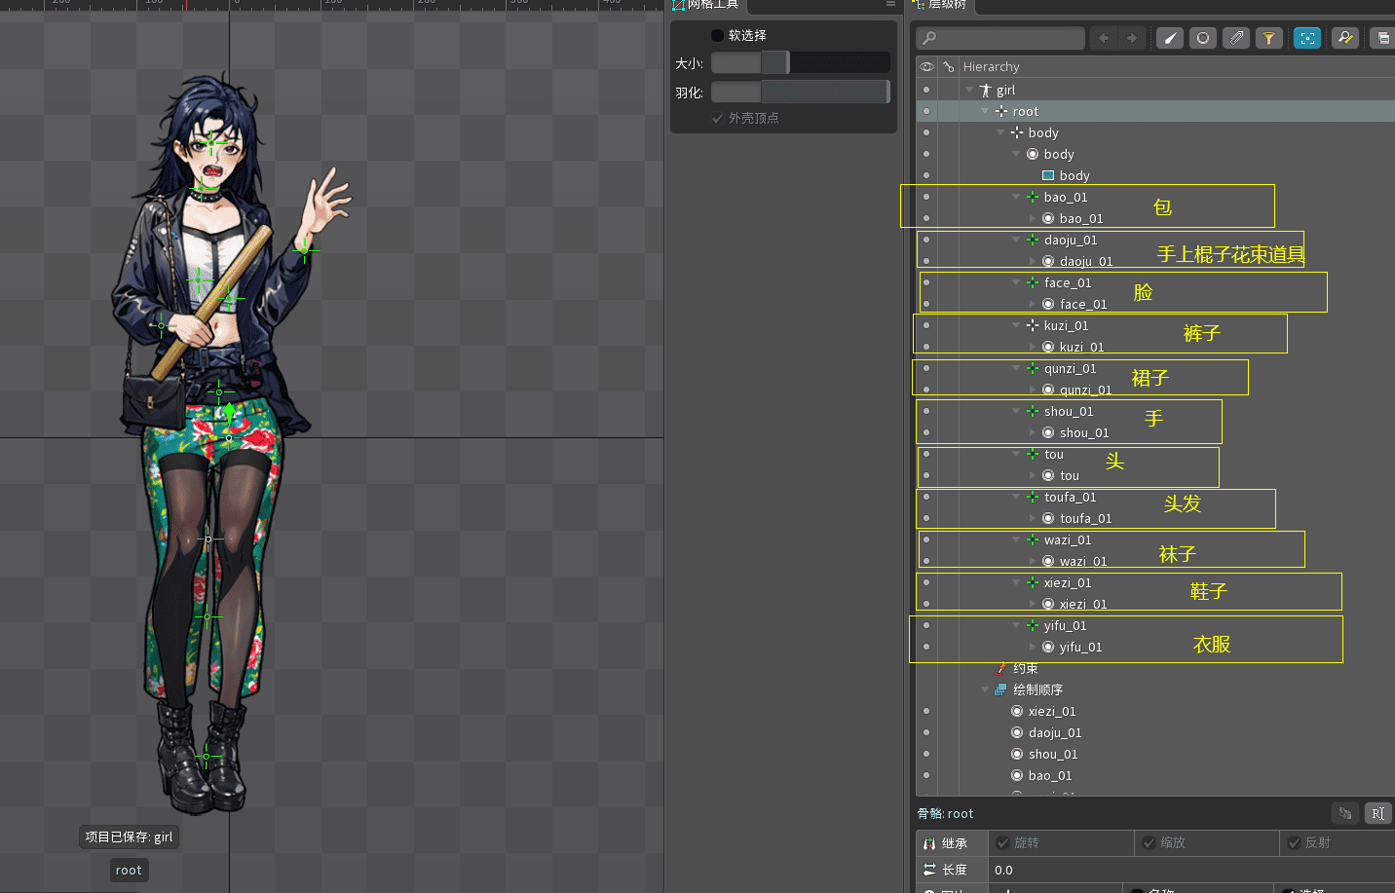Switch to the 网格工具 tab
Image resolution: width=1395 pixels, height=893 pixels.
pyautogui.click(x=706, y=5)
